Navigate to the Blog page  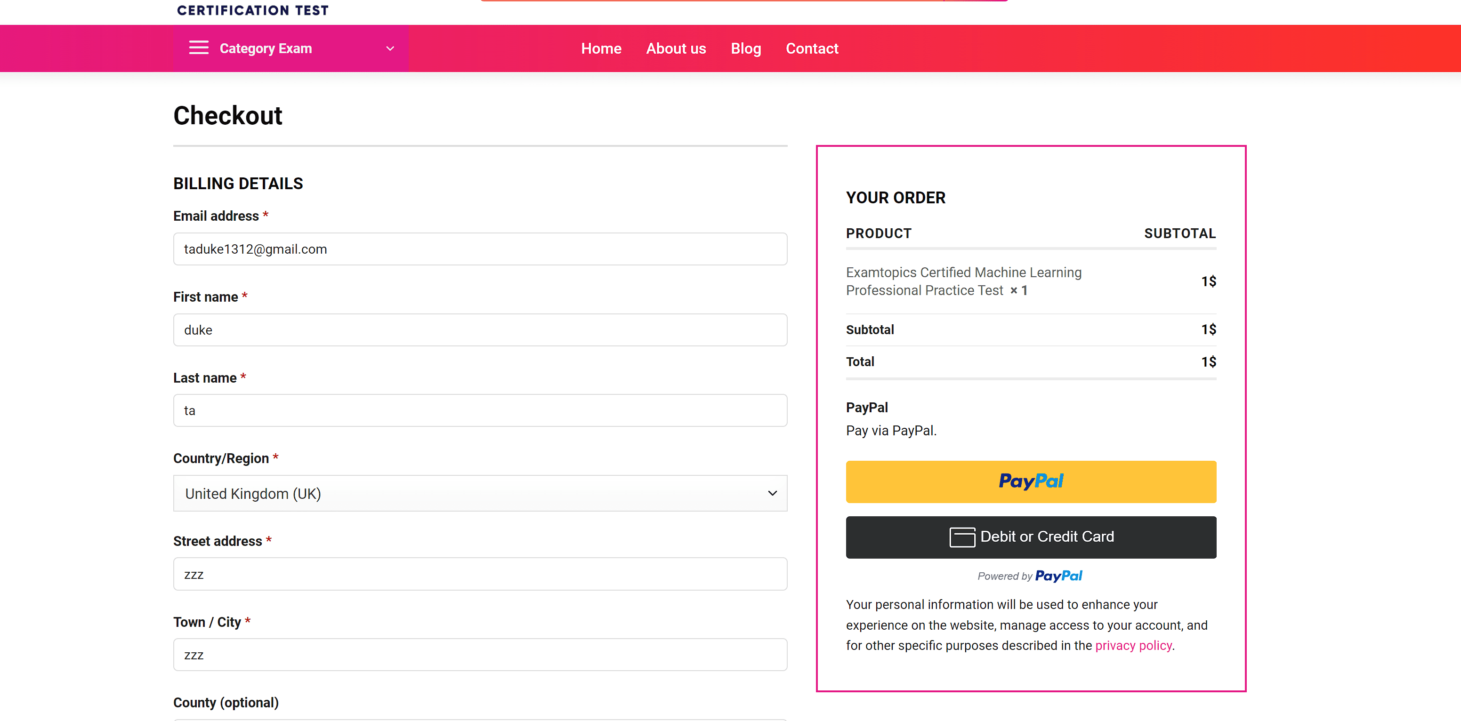(745, 49)
